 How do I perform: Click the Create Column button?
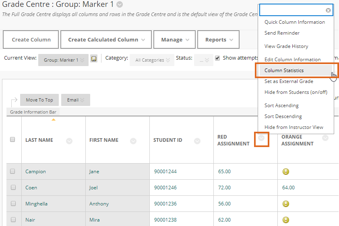coord(31,39)
